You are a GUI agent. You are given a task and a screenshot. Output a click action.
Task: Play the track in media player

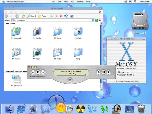point(38,72)
